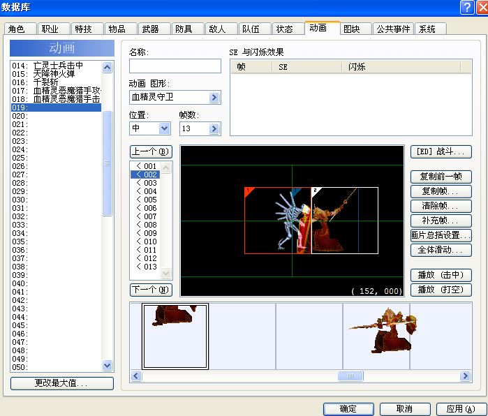This screenshot has height=416, width=488.
Task: Select the highlighted sprite cell thumbnail
Action: 175,336
